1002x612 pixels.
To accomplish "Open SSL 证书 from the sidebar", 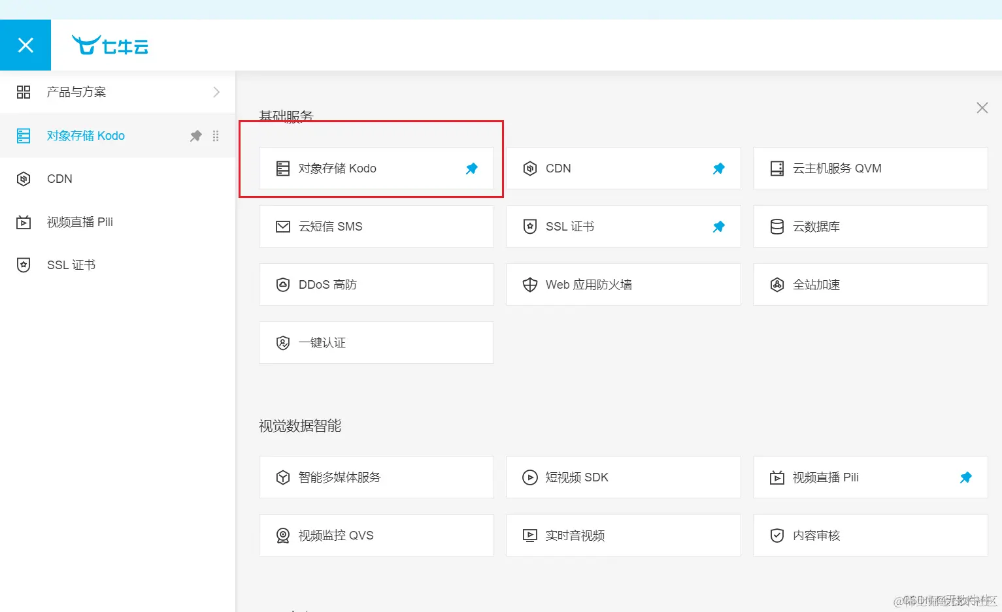I will click(118, 265).
